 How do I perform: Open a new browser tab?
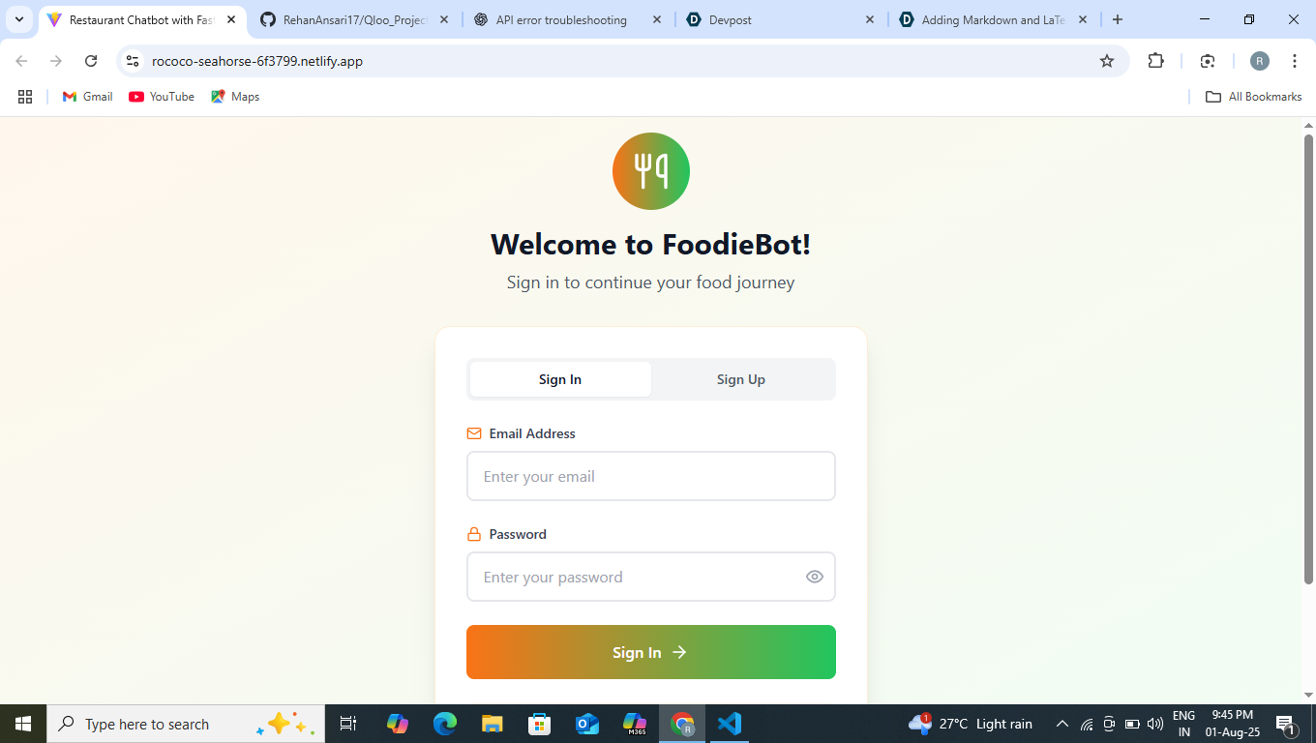tap(1118, 19)
